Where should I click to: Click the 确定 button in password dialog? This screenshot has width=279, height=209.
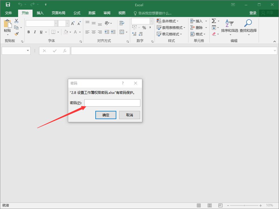tap(106, 115)
